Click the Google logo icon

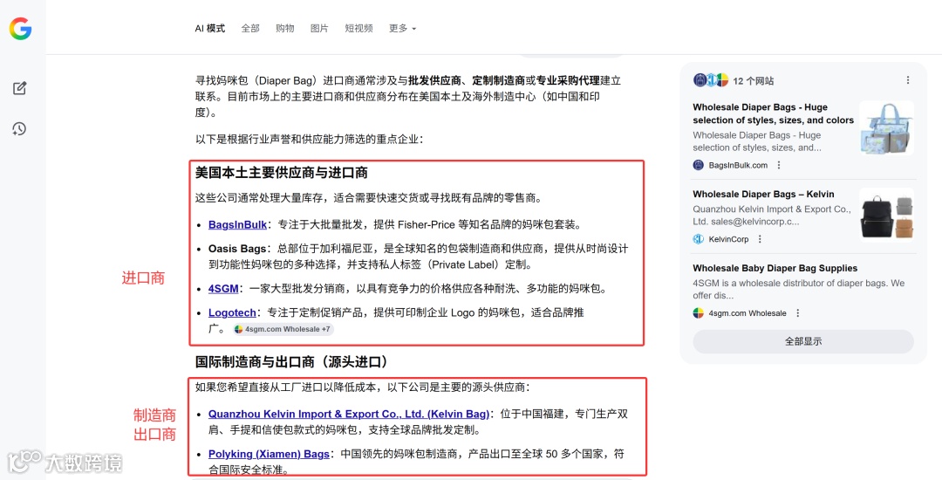[20, 28]
